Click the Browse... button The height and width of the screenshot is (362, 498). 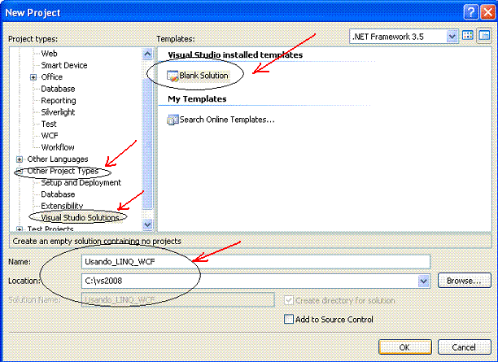click(x=464, y=281)
